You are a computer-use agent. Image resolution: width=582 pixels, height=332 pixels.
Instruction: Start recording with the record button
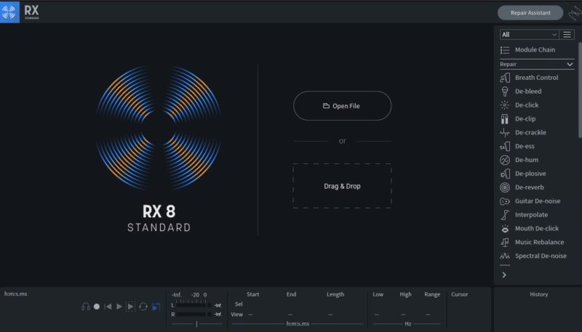97,307
